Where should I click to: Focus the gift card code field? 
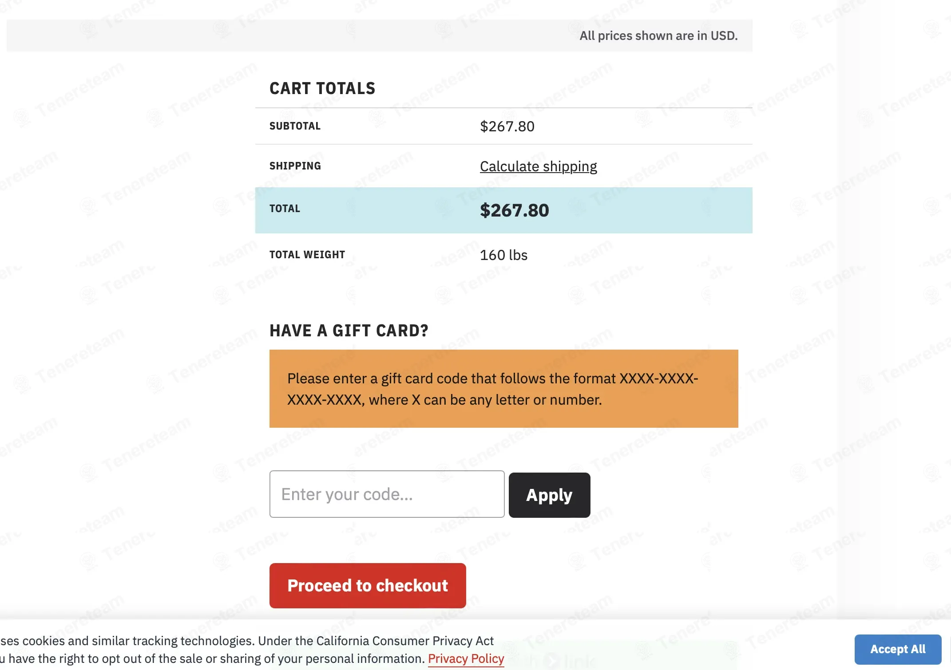[x=387, y=494]
